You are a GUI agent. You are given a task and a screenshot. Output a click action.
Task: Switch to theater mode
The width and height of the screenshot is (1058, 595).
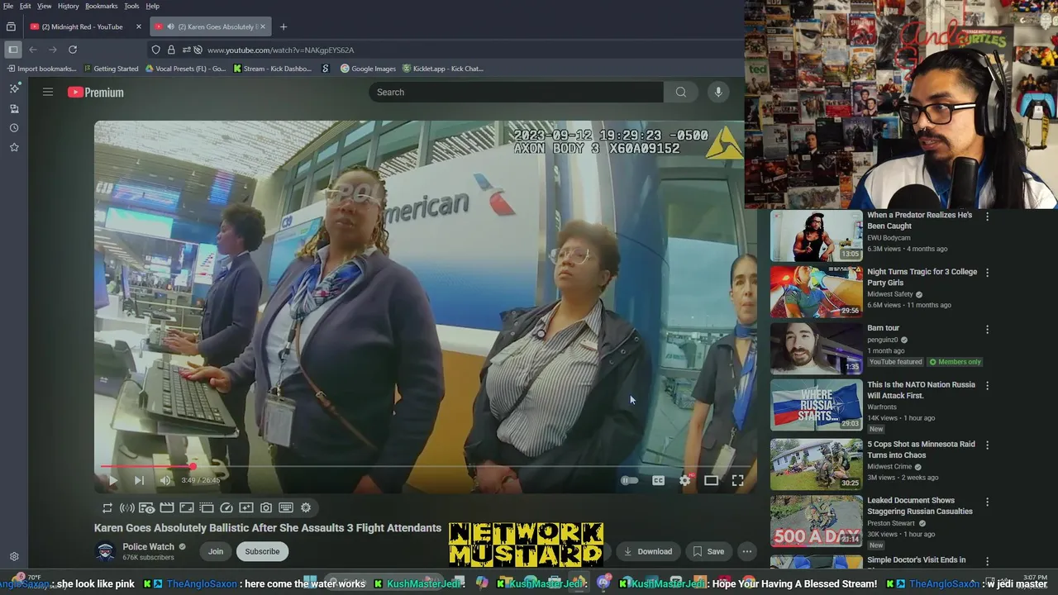(711, 480)
